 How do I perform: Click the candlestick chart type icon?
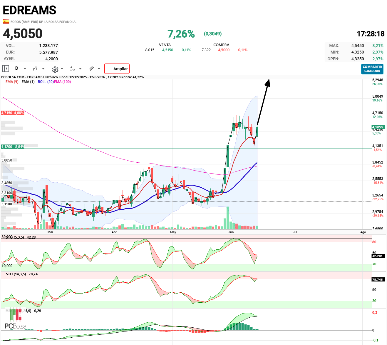tap(35, 69)
